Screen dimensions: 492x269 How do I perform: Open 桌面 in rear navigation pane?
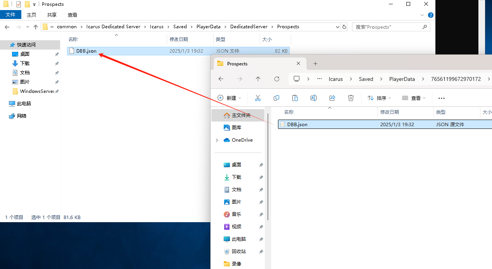pyautogui.click(x=25, y=54)
